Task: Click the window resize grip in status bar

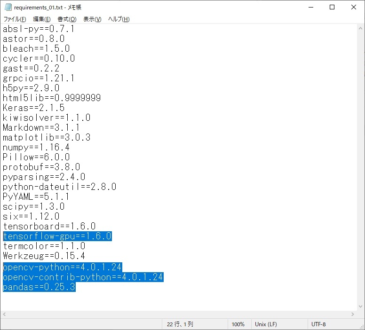Action: coord(362,327)
